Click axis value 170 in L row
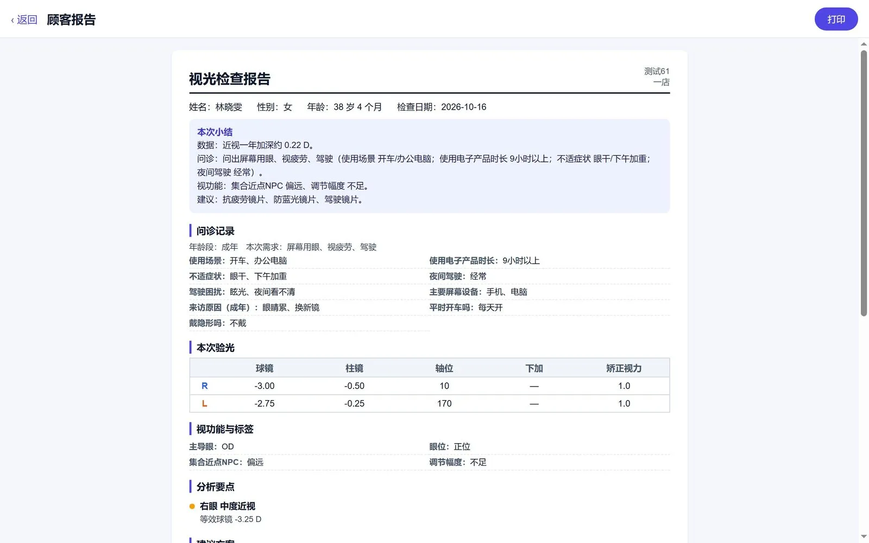869x543 pixels. tap(444, 403)
